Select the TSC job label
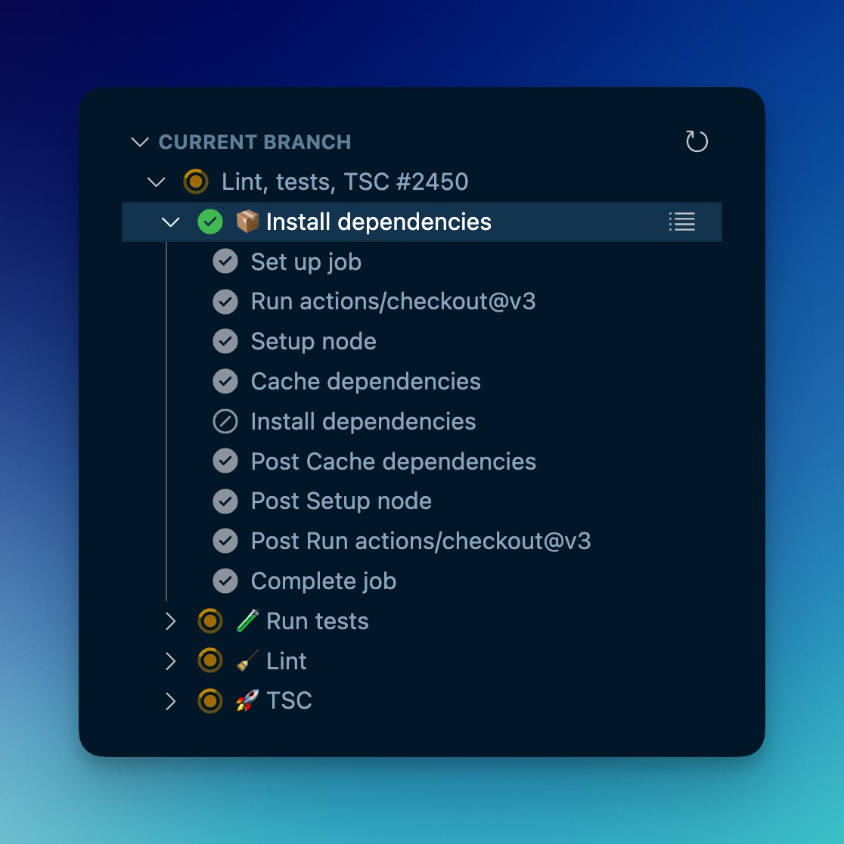 289,701
